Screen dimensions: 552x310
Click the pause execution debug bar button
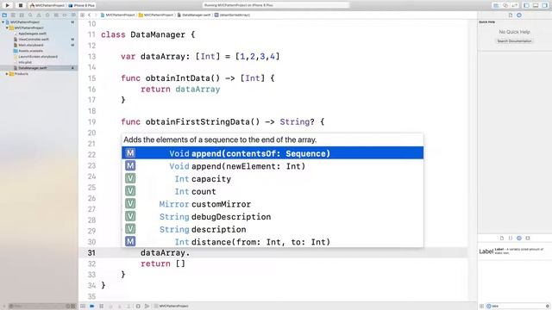[x=102, y=307]
